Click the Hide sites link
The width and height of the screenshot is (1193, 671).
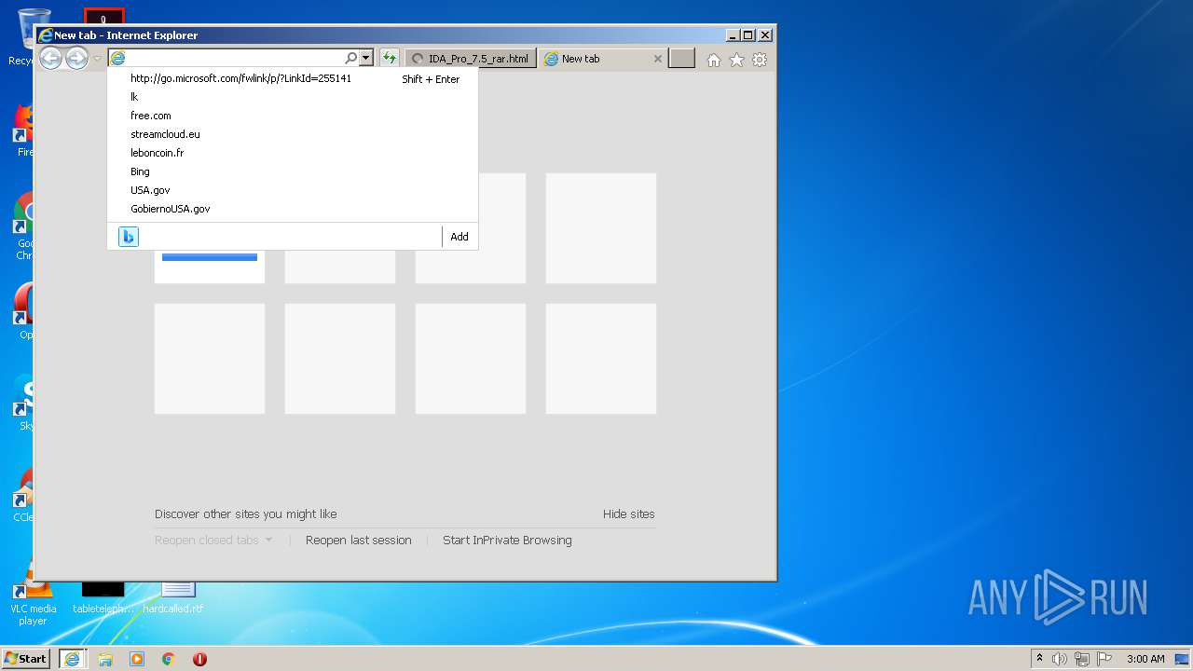point(629,514)
